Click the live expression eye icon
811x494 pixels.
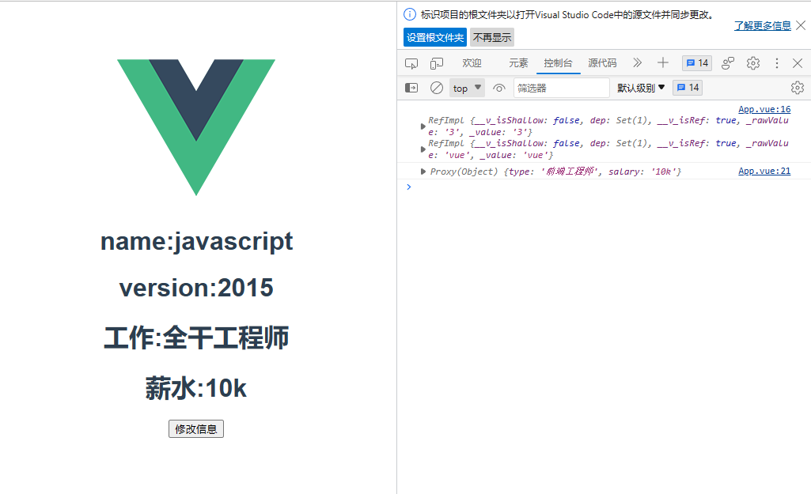point(498,88)
